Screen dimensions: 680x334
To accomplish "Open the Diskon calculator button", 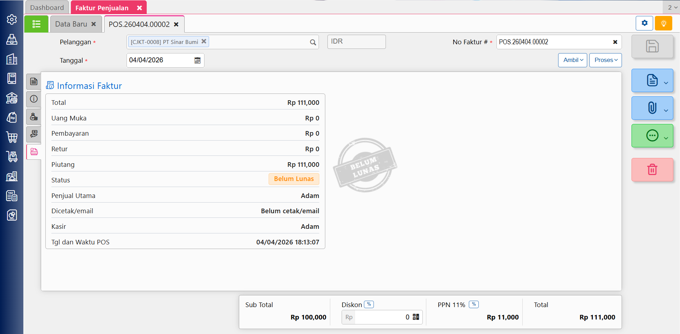I will click(x=416, y=317).
